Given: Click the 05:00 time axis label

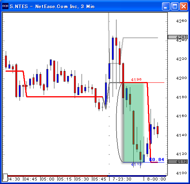Looking at the screenshot, I should pos(47,179).
